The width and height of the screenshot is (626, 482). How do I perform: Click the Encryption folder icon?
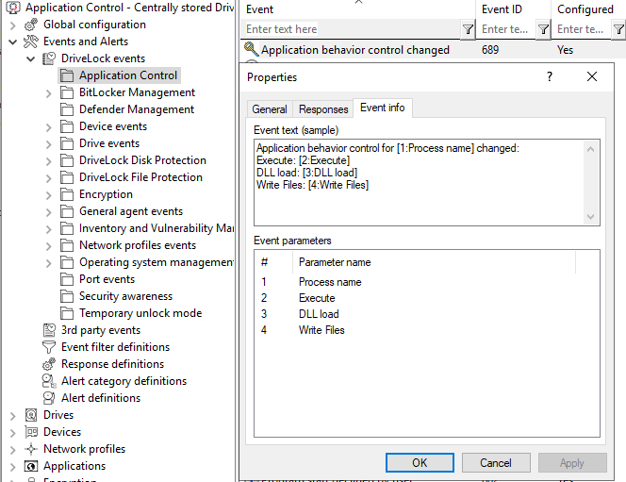pos(67,194)
